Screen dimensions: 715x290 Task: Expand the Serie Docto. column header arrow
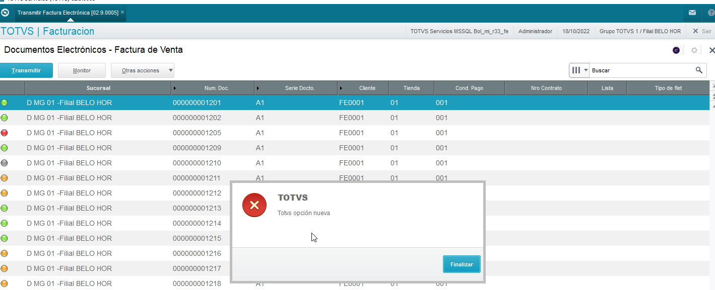pos(258,88)
